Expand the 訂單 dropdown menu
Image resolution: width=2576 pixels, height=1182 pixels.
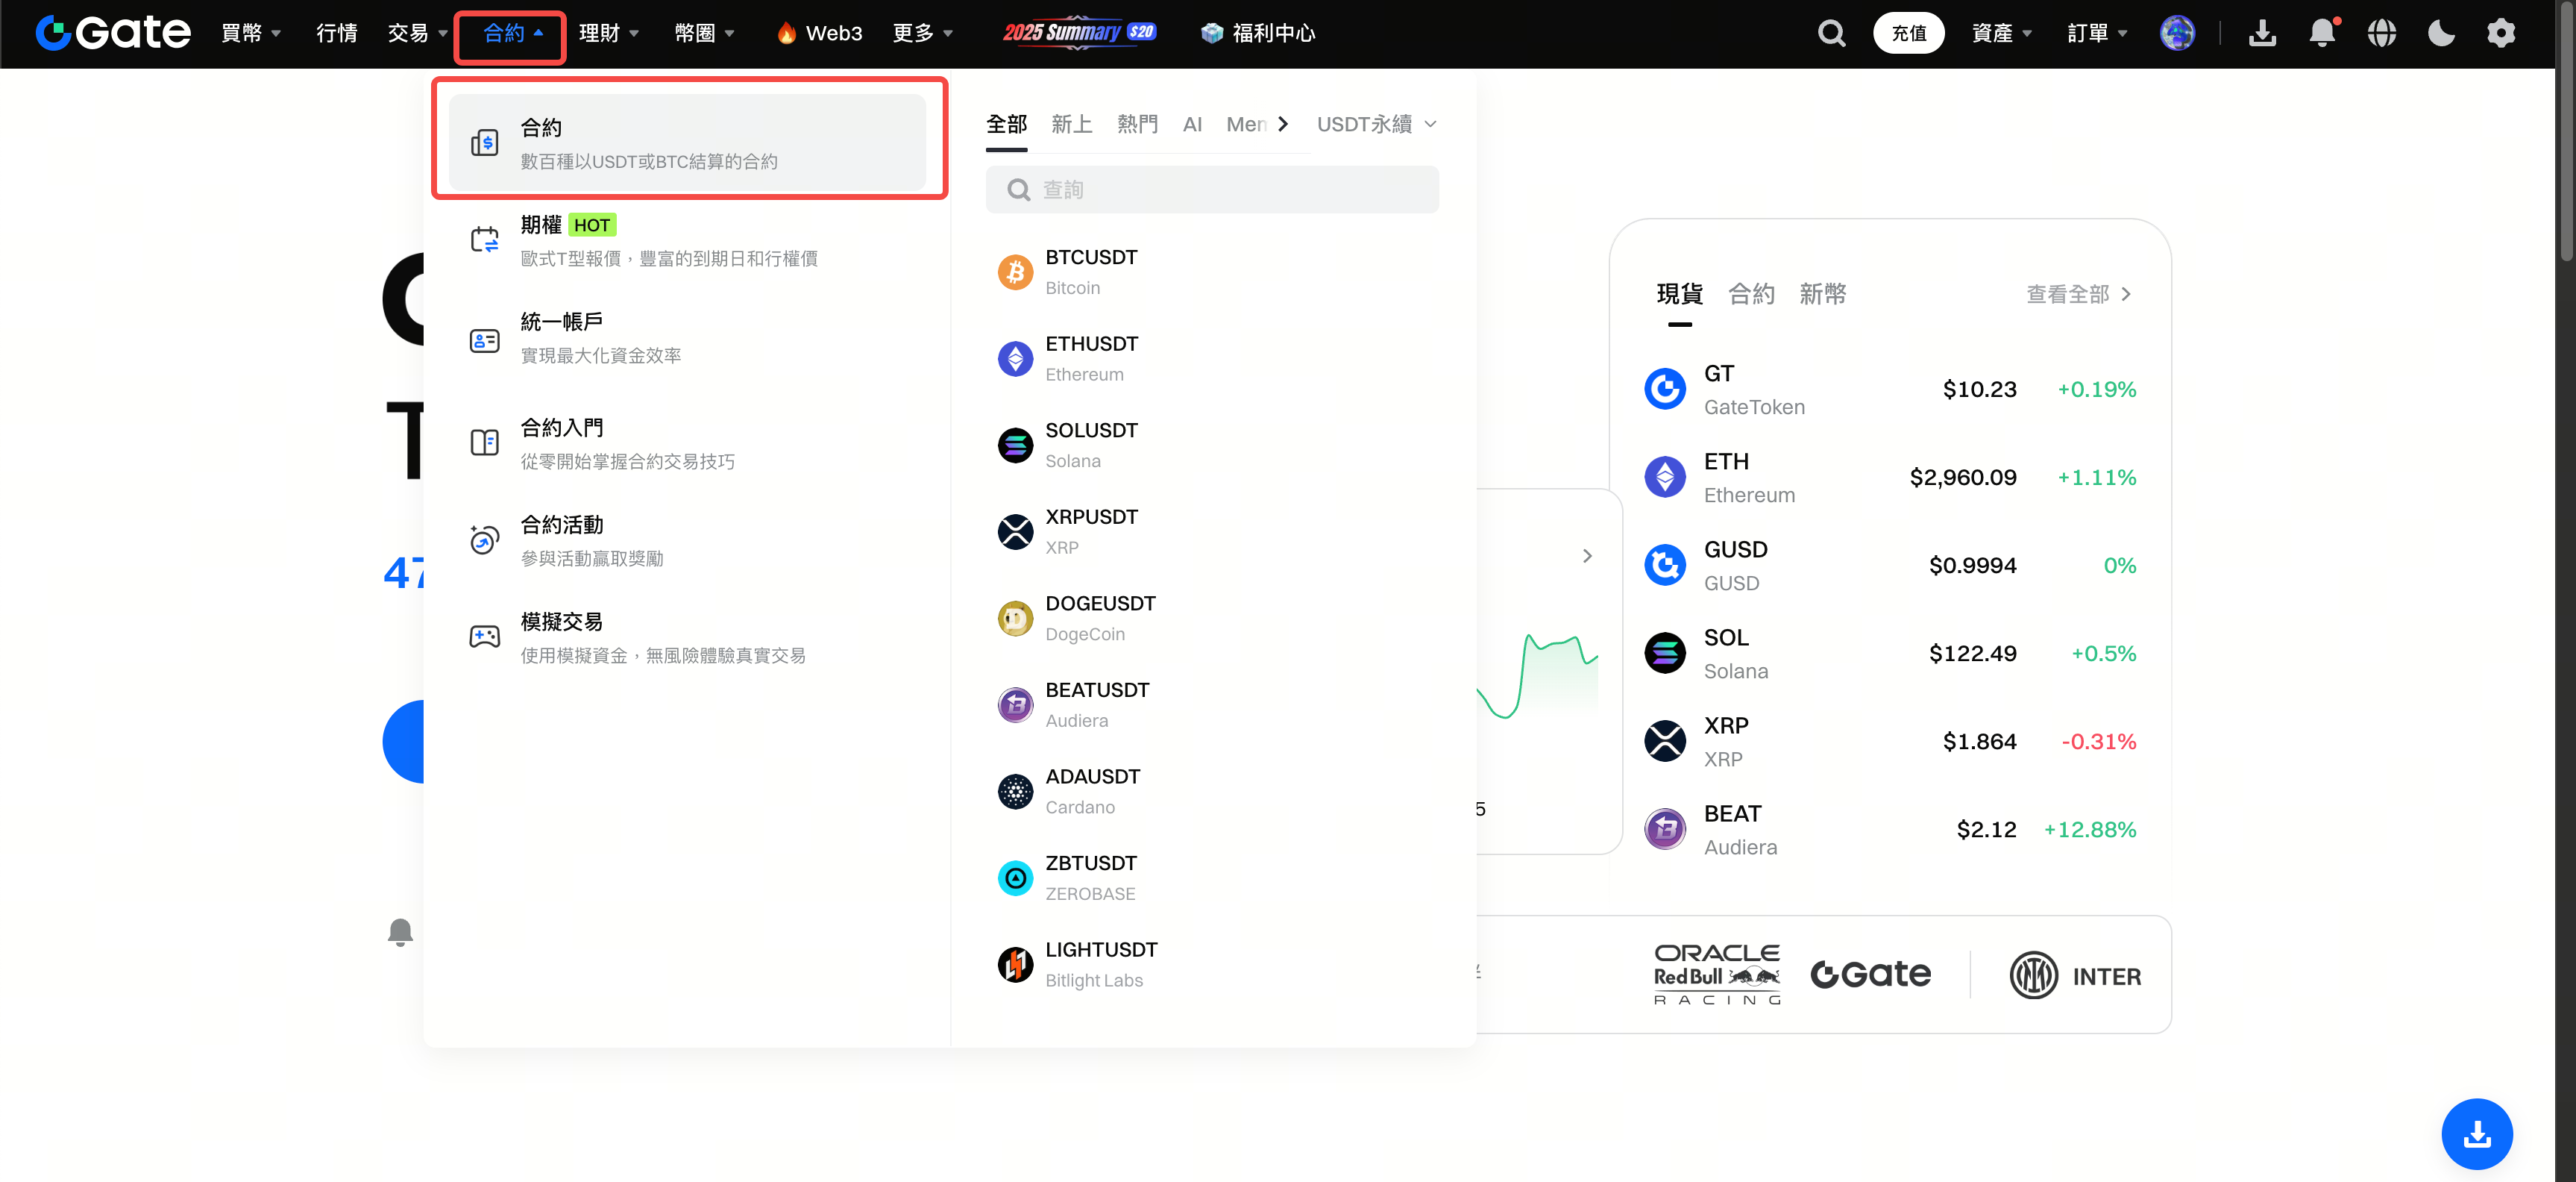(2097, 33)
